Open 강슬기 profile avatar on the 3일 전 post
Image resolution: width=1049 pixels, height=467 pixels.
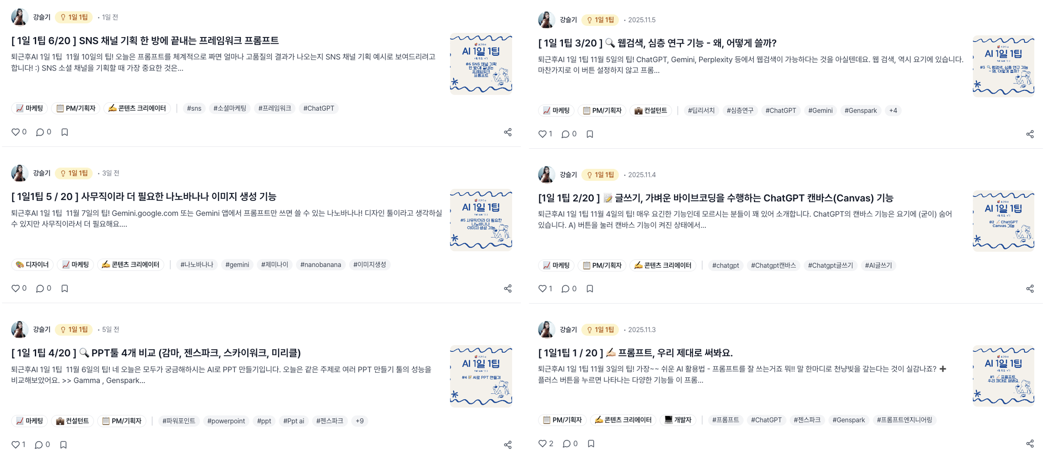pos(20,173)
